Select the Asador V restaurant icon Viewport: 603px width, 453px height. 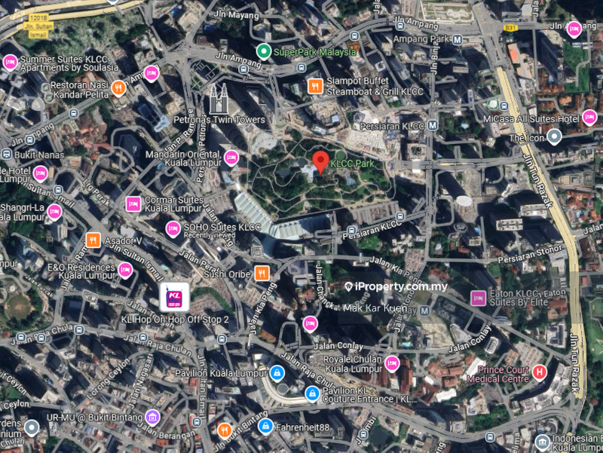coord(93,240)
